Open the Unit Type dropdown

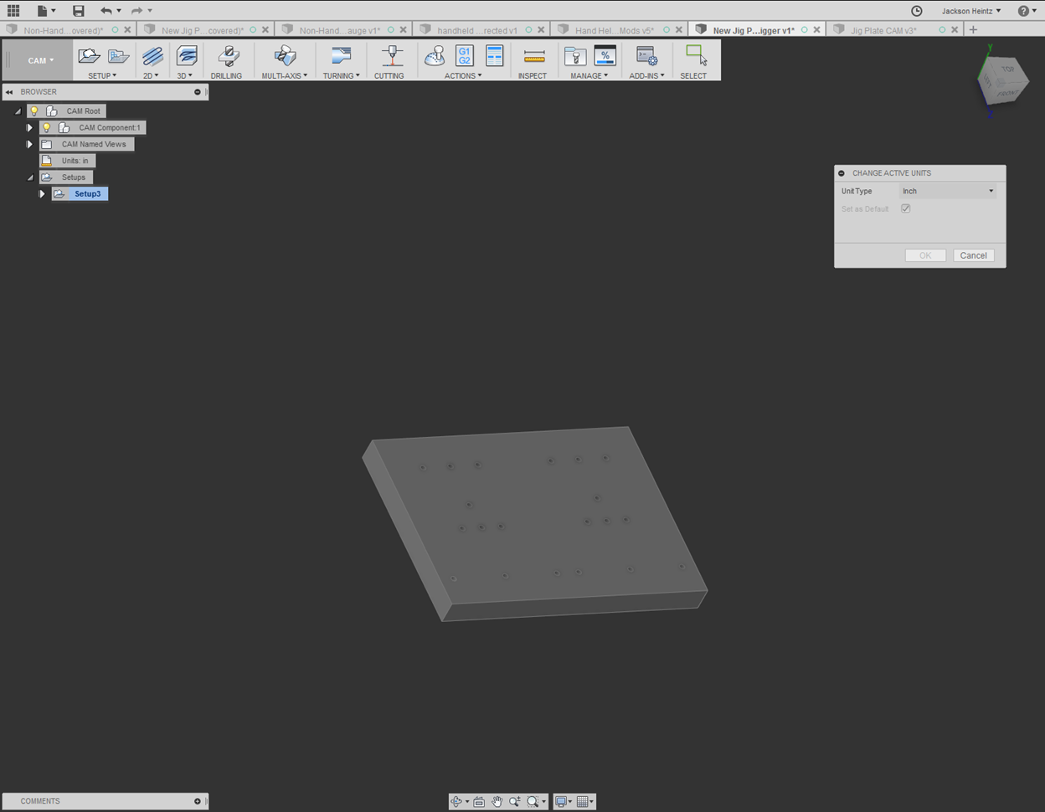pos(947,191)
